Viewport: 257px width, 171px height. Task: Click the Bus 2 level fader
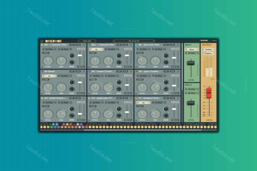(191, 103)
